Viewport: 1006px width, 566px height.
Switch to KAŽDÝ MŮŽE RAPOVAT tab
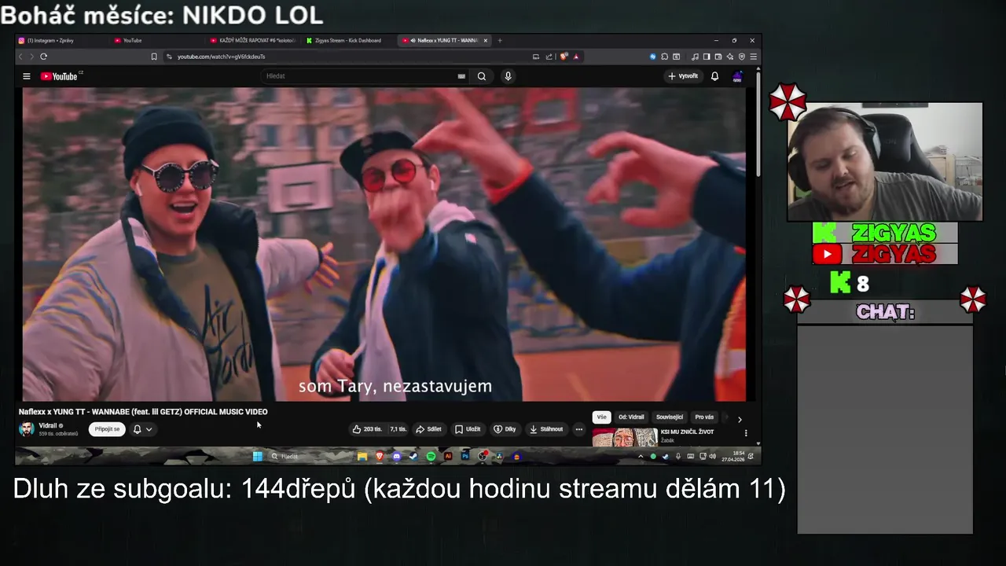(253, 40)
